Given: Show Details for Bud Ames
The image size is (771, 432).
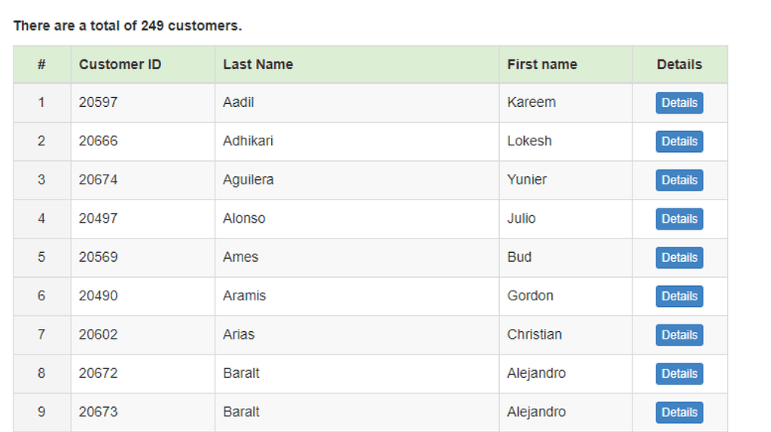Looking at the screenshot, I should (x=679, y=257).
